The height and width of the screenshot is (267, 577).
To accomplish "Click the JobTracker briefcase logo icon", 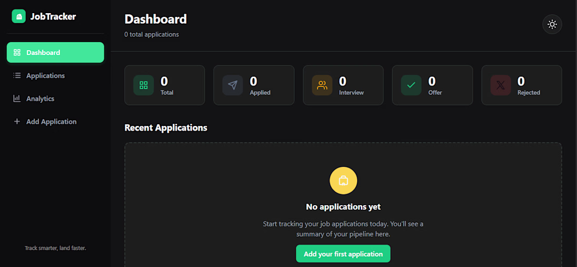I will (19, 16).
